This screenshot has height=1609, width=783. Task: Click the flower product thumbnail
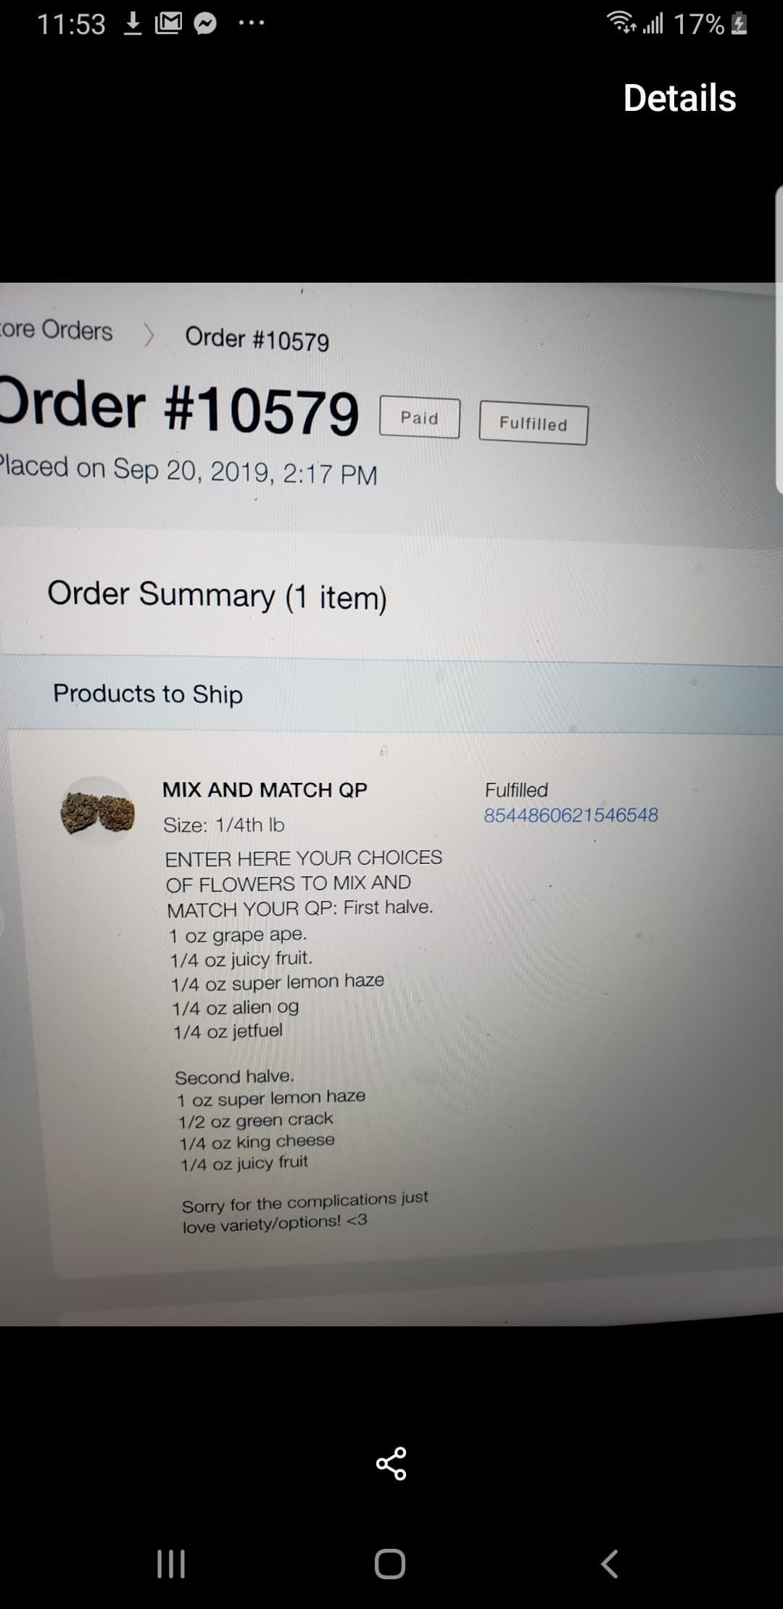pos(98,810)
